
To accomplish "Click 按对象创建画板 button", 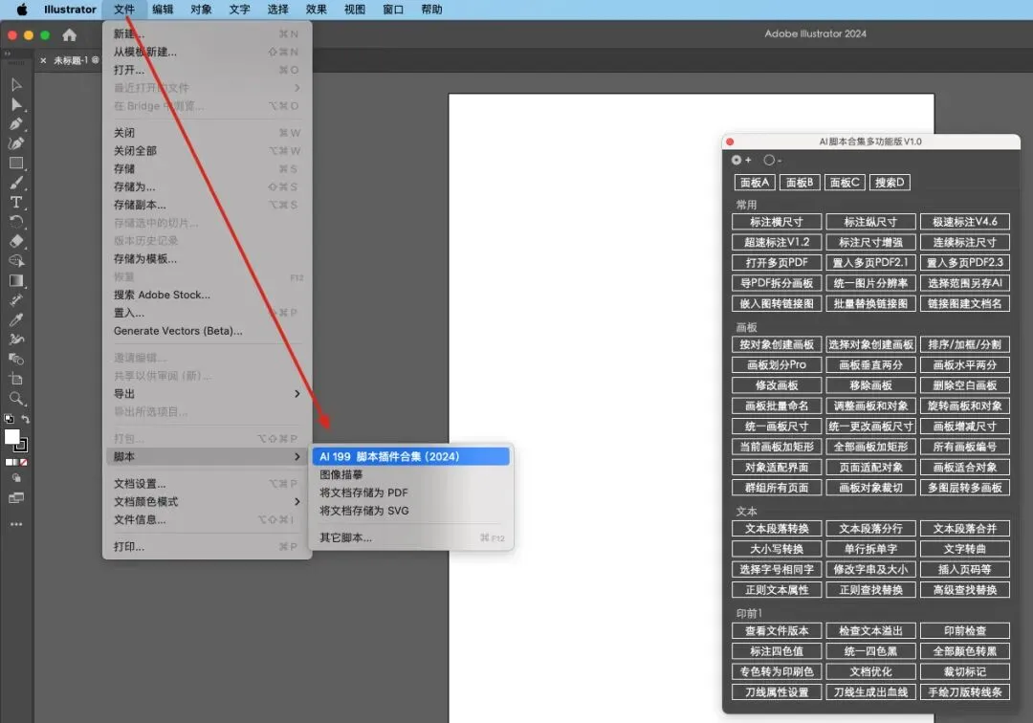I will pos(777,344).
